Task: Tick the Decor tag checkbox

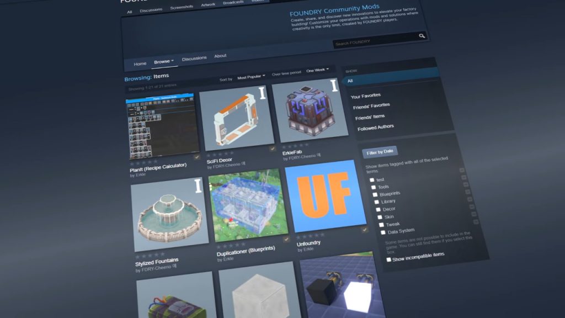Action: (x=378, y=209)
